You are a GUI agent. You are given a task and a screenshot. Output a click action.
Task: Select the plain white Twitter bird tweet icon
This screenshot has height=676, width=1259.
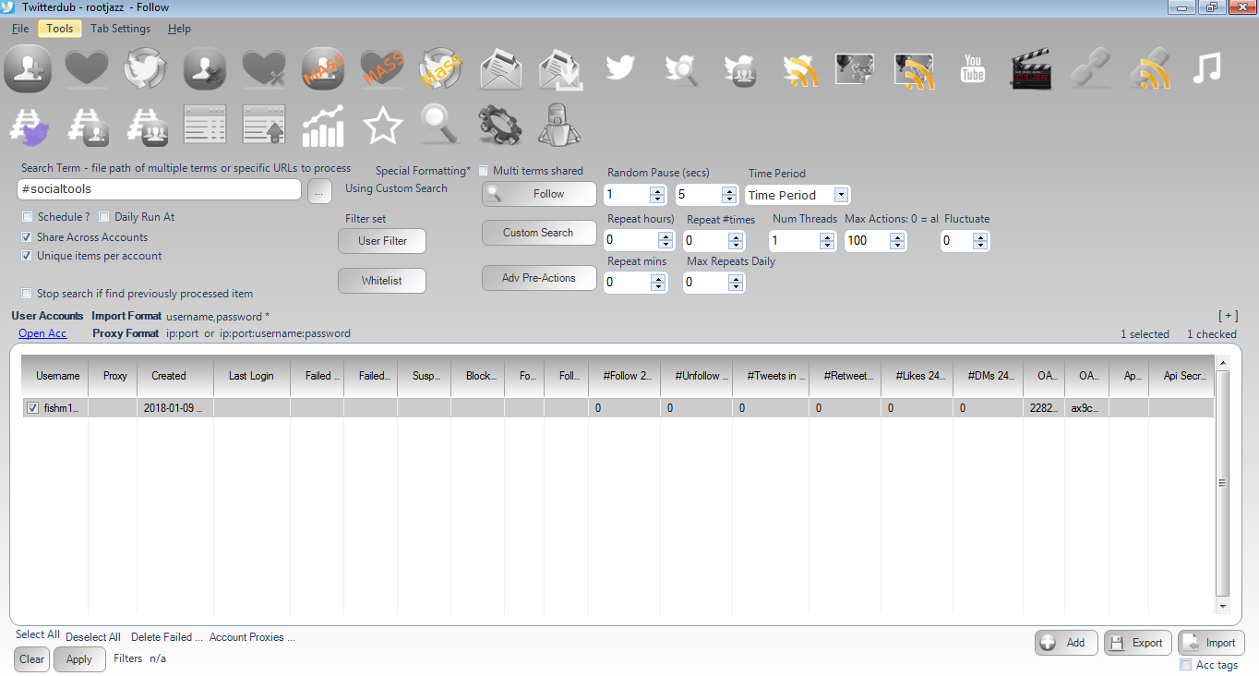click(618, 68)
